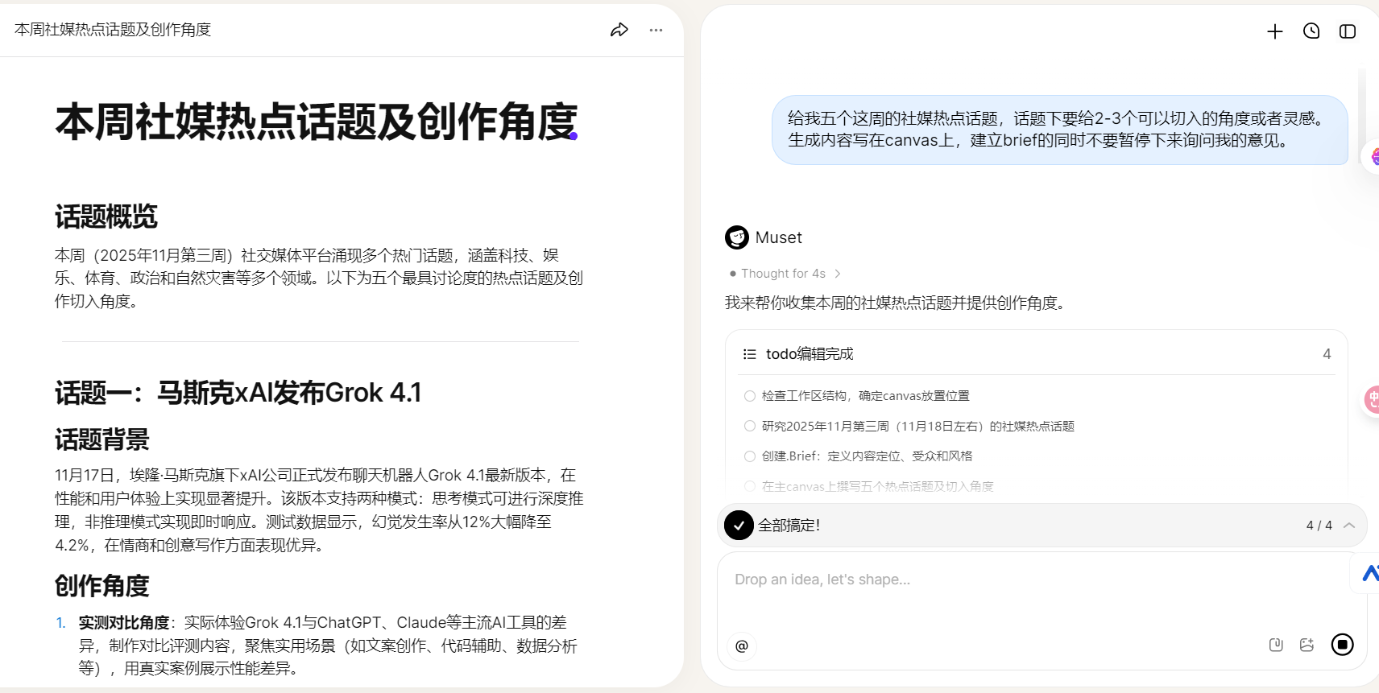
Task: Click the Muset avatar icon
Action: (x=736, y=237)
